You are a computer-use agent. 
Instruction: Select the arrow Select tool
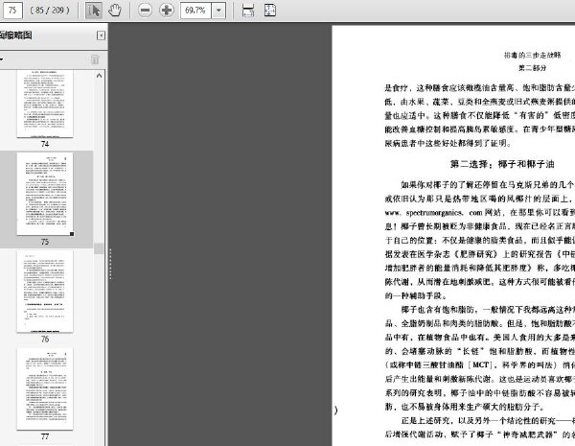[94, 11]
